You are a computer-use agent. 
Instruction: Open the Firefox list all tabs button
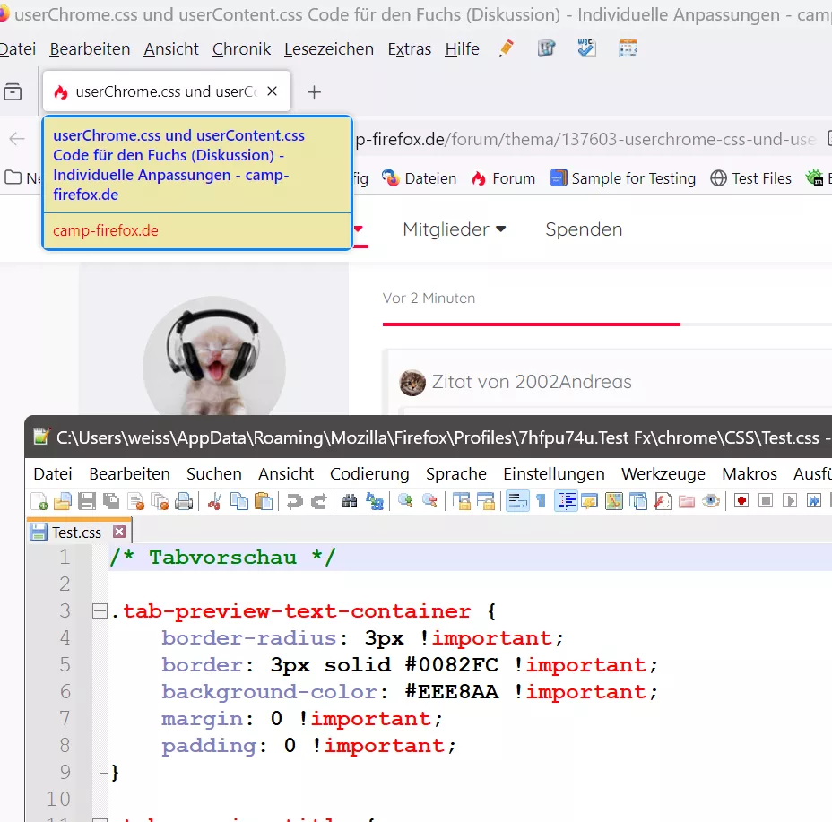click(13, 91)
